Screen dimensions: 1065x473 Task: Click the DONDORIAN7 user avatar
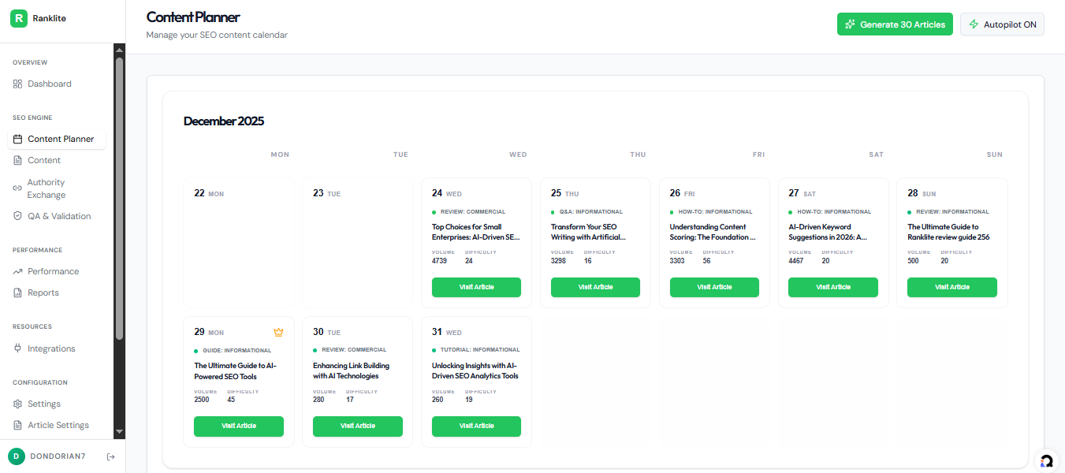click(x=15, y=456)
